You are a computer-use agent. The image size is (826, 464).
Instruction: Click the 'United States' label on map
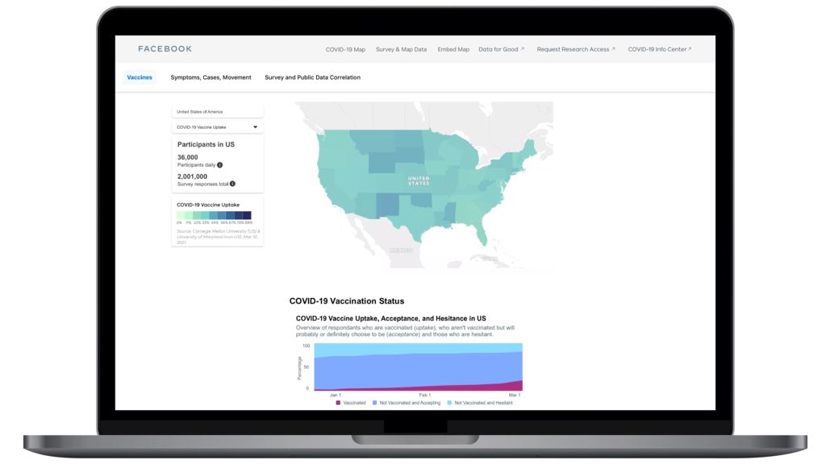419,180
